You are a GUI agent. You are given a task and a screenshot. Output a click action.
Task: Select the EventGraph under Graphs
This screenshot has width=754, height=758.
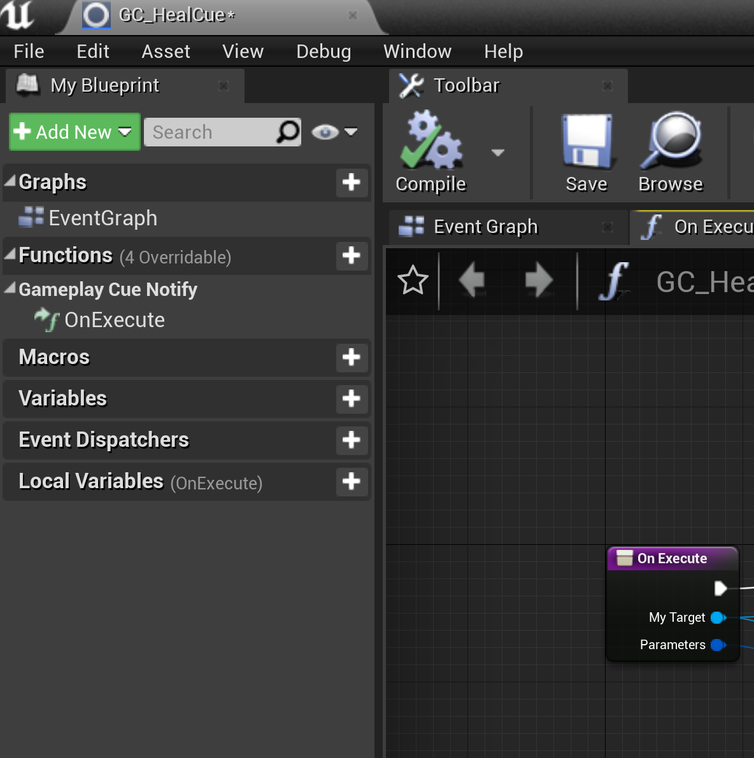click(x=103, y=218)
